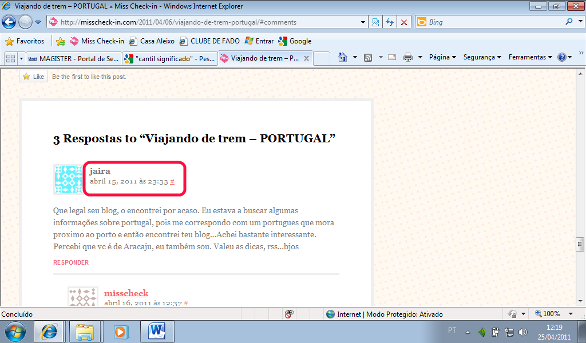Expand the Página dropdown menu
The image size is (586, 343).
(442, 57)
